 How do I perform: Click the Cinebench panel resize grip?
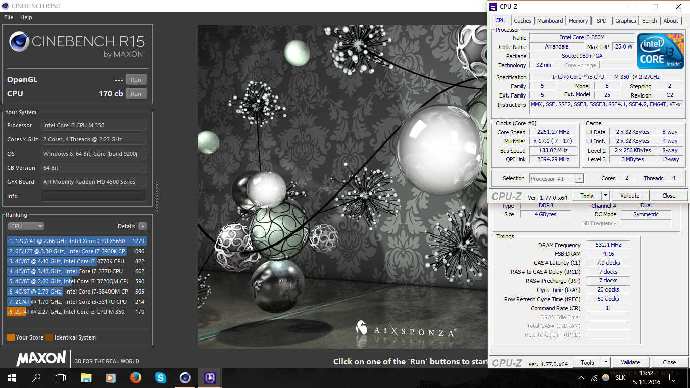coord(157,197)
